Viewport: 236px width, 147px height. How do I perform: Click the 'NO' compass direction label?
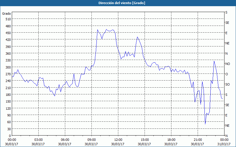pos(227,64)
